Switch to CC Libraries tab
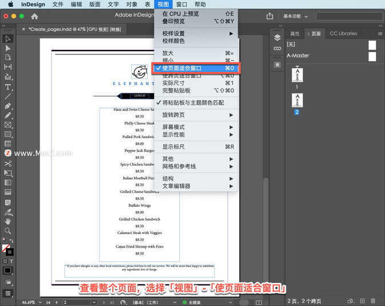Screen dimensions: 385x306 tap(343, 34)
